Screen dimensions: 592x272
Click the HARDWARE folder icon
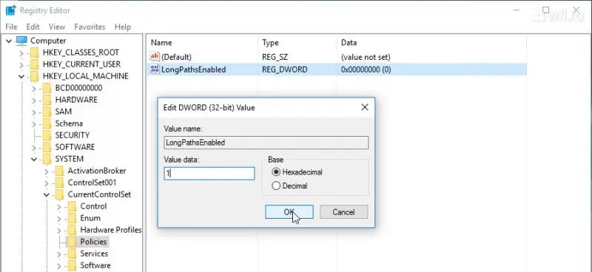tap(47, 100)
